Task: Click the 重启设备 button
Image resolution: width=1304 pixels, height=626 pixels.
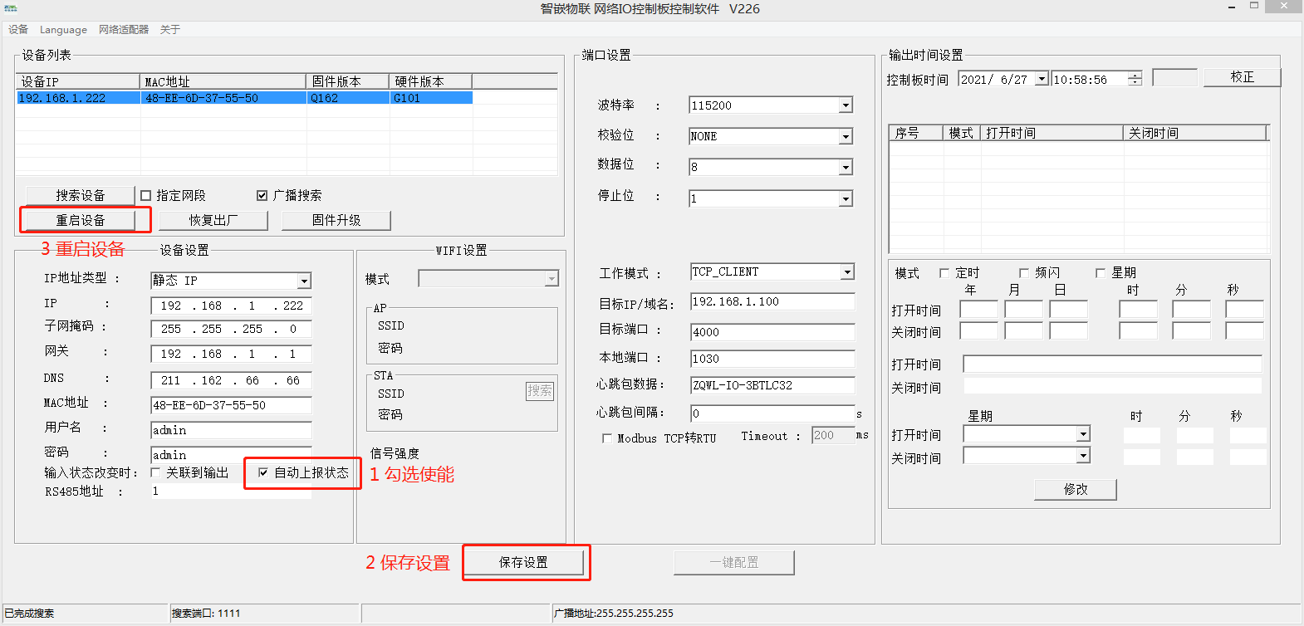Action: click(81, 220)
